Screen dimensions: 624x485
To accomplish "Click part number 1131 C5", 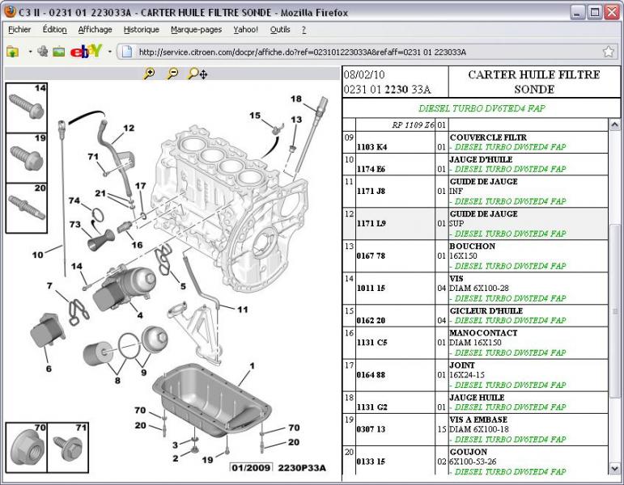I will tap(371, 343).
